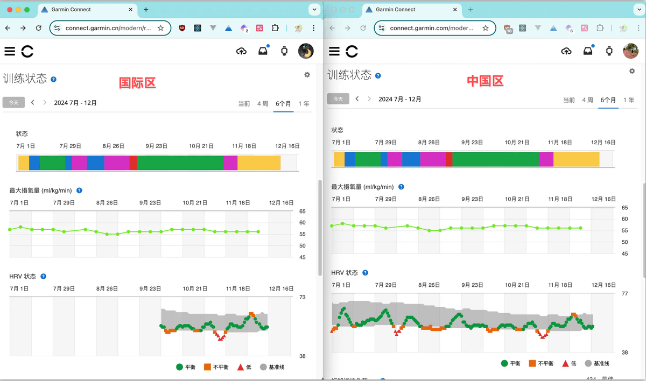Open hamburger menu in left Garmin window
Image resolution: width=646 pixels, height=381 pixels.
point(10,51)
